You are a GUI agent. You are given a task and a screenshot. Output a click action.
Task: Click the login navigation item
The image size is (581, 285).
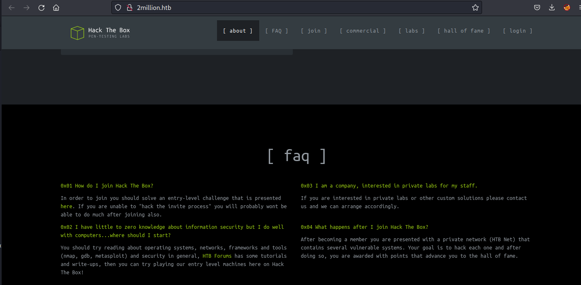tap(518, 31)
